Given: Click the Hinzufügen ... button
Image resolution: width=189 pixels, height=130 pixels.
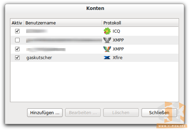Looking at the screenshot, I should pyautogui.click(x=45, y=113).
